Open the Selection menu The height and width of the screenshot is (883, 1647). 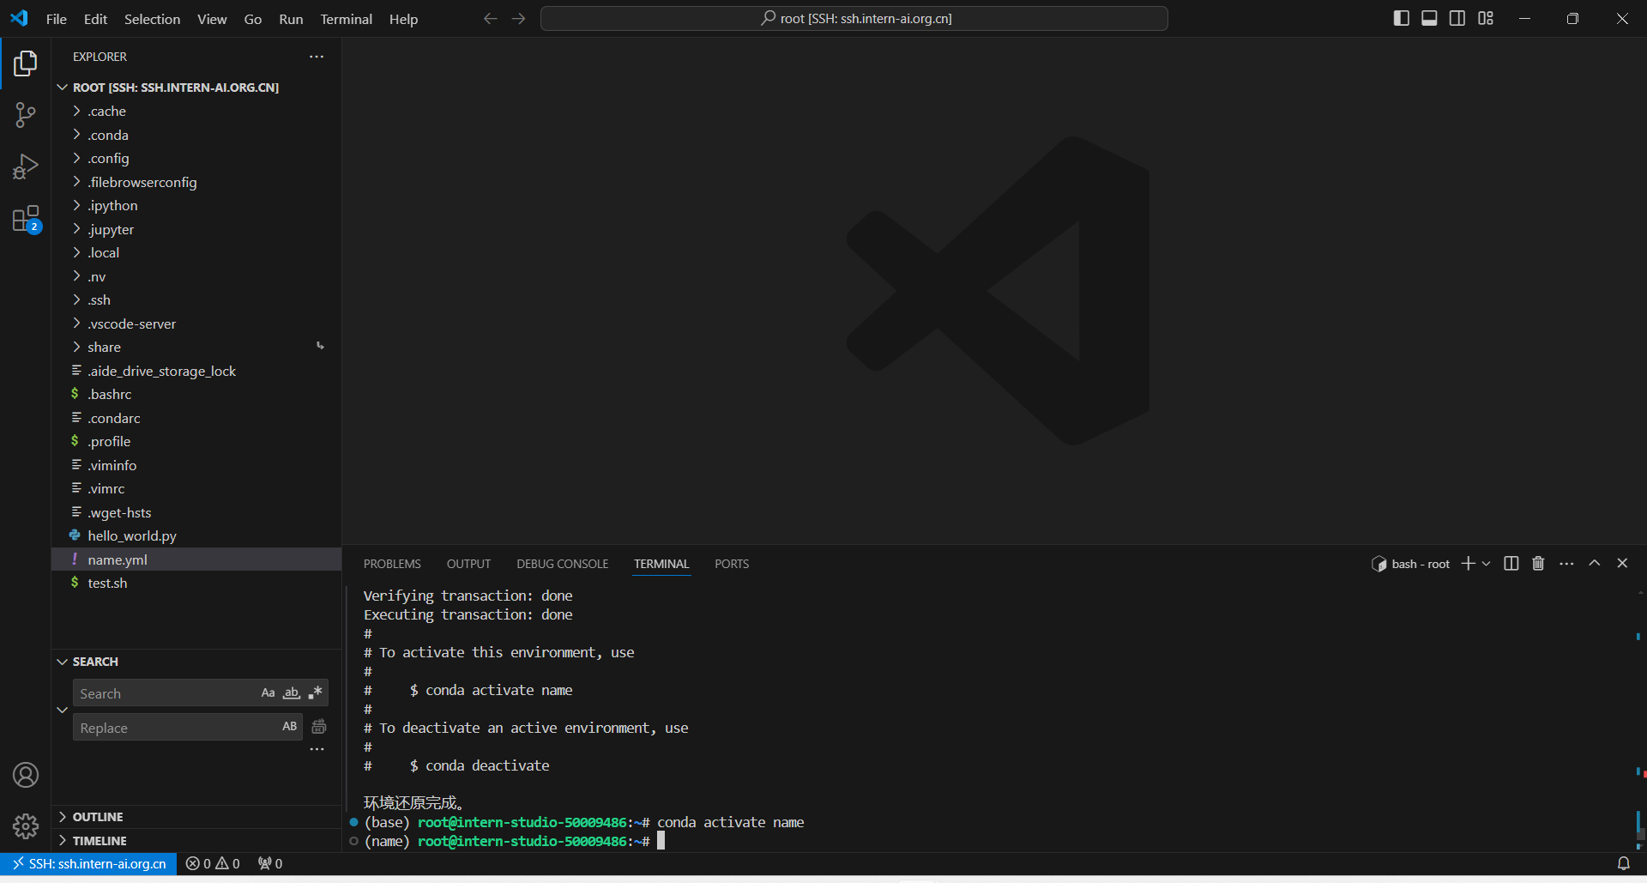152,19
